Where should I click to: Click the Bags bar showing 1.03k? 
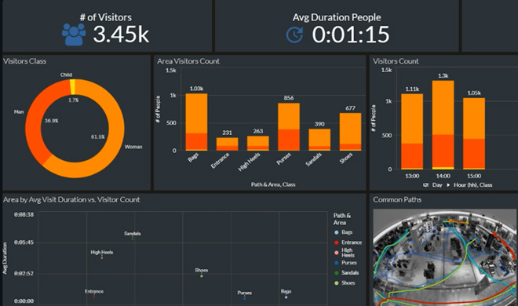[196, 122]
